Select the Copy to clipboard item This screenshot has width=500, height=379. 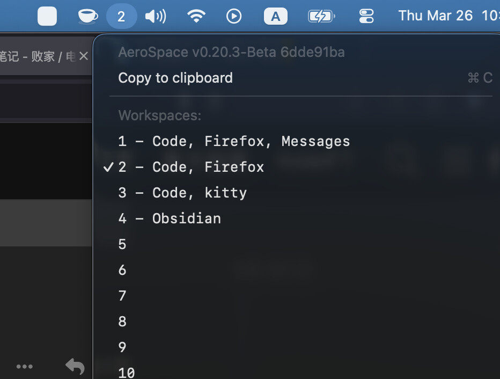175,78
